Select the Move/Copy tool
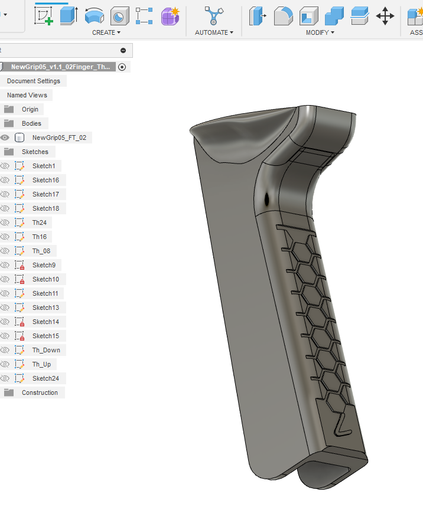The width and height of the screenshot is (423, 507). point(385,16)
